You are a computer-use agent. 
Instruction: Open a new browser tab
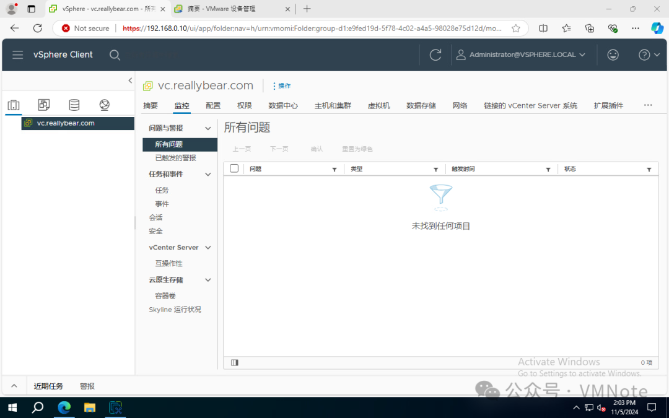click(x=307, y=9)
